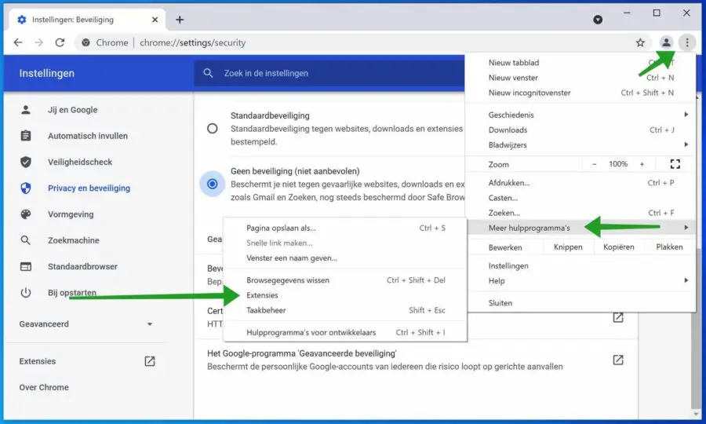
Task: Toggle fullscreen icon in Zoom row
Action: (x=675, y=164)
